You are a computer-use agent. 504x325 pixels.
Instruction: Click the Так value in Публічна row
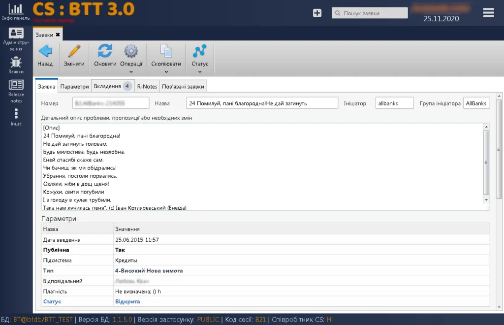(120, 250)
